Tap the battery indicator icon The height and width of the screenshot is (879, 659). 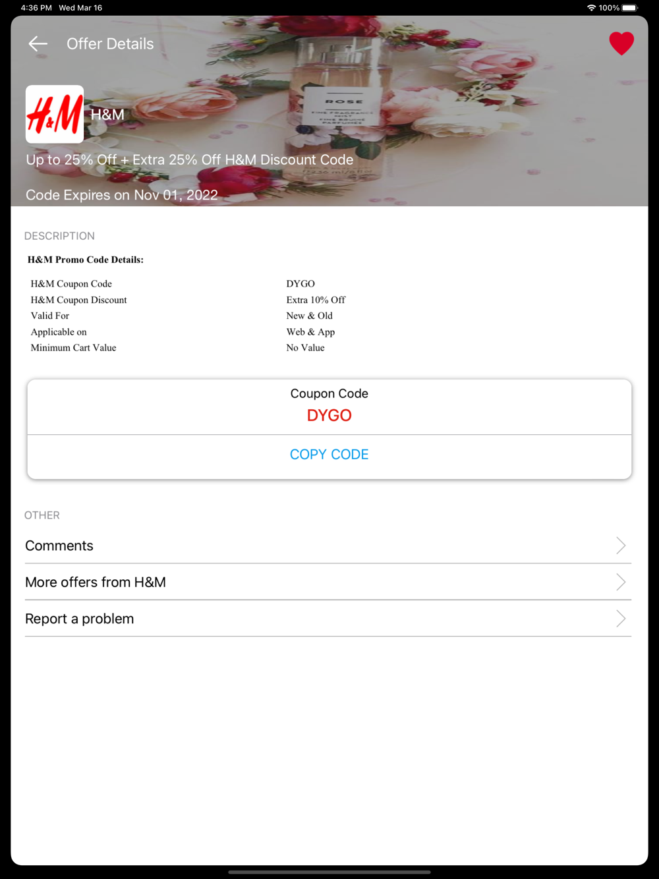pos(630,8)
